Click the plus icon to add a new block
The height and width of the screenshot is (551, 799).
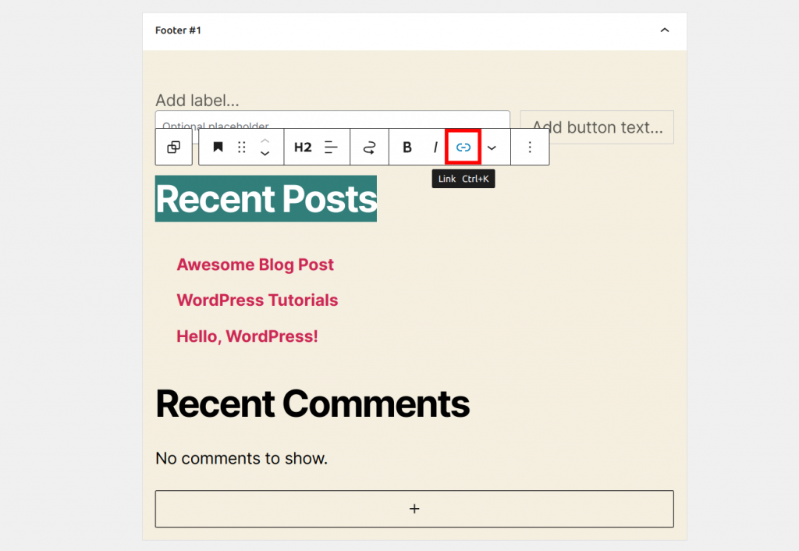(414, 508)
